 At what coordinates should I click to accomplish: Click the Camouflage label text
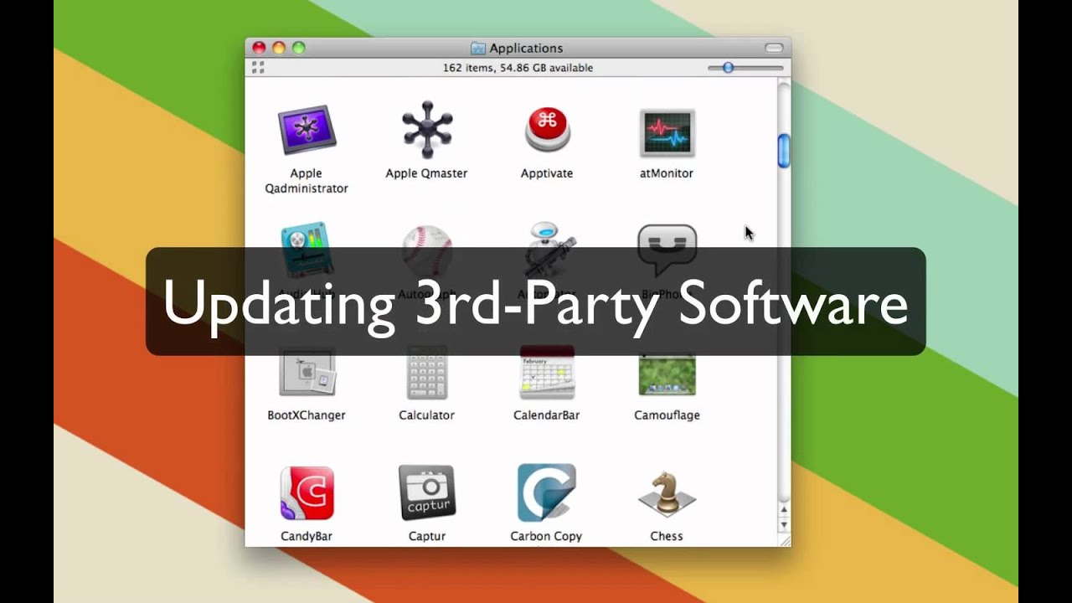click(x=667, y=415)
